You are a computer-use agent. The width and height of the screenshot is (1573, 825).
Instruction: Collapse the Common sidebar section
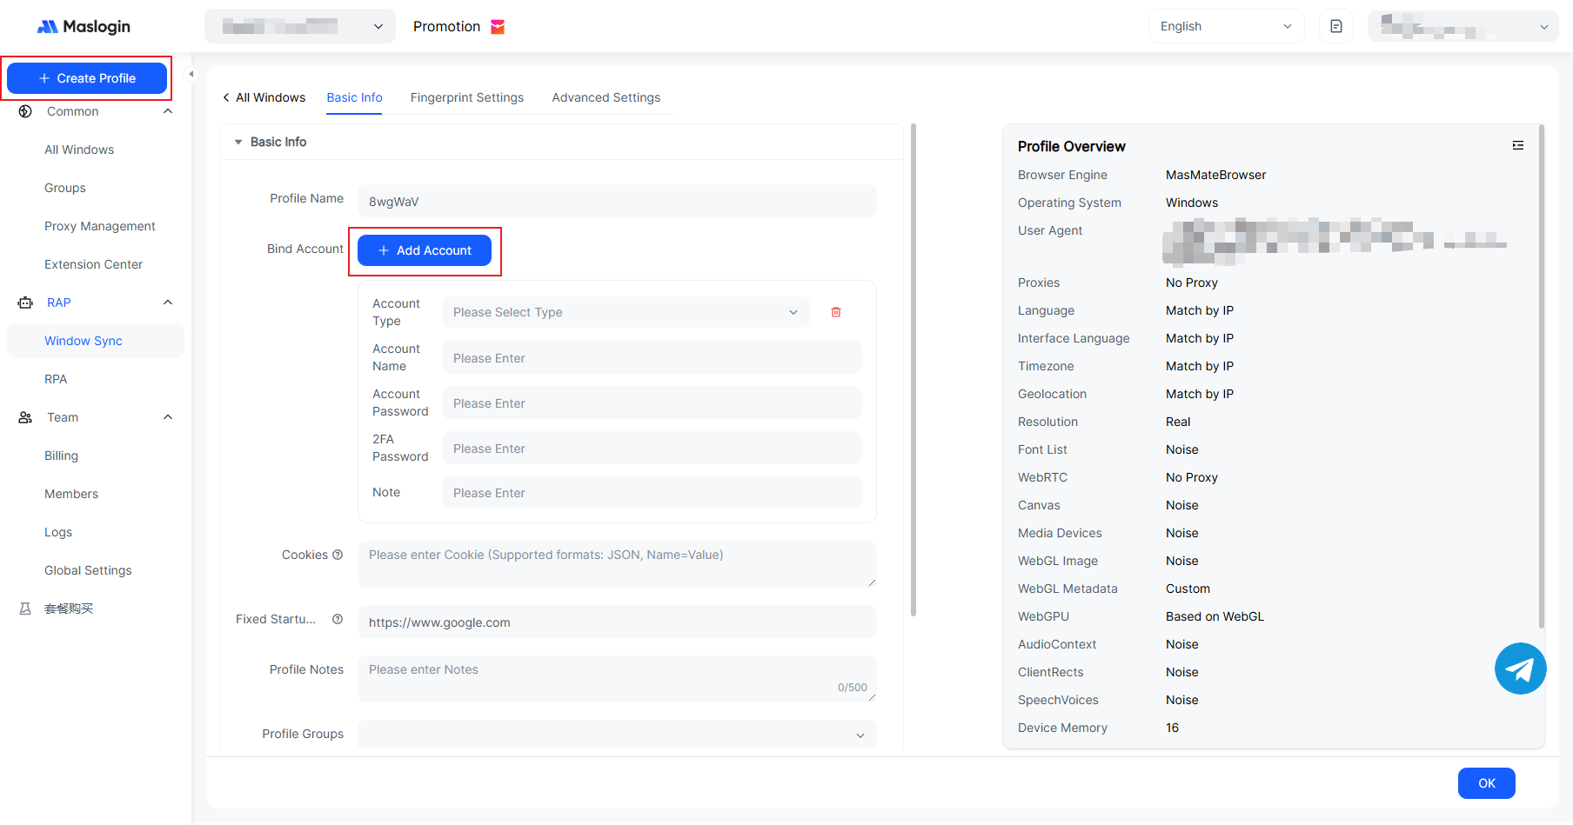[x=168, y=111]
